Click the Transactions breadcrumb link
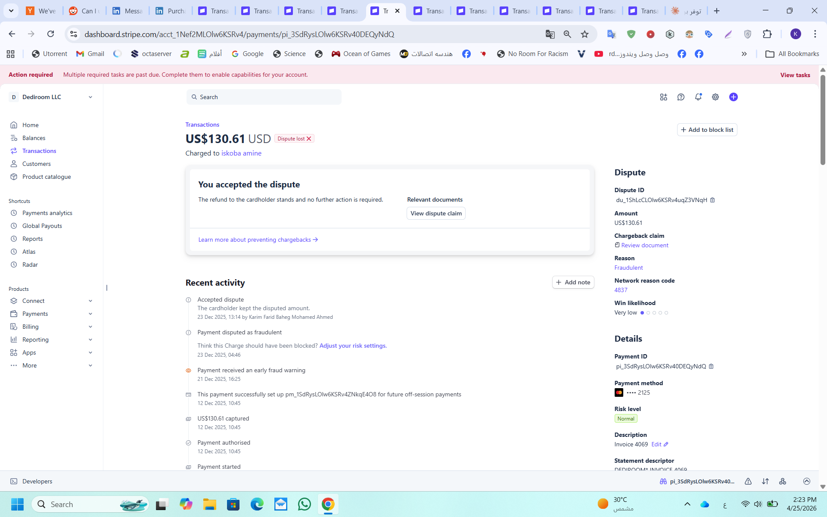The height and width of the screenshot is (517, 827). pyautogui.click(x=202, y=125)
